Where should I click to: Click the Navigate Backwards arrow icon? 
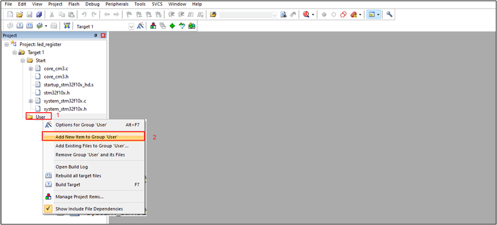click(107, 14)
